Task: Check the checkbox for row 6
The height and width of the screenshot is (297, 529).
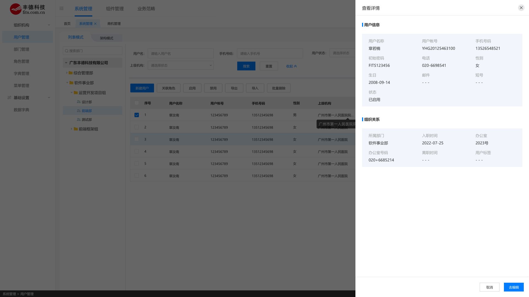Action: point(137,175)
